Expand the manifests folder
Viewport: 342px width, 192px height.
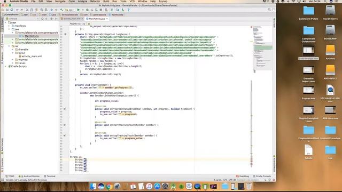point(10,26)
